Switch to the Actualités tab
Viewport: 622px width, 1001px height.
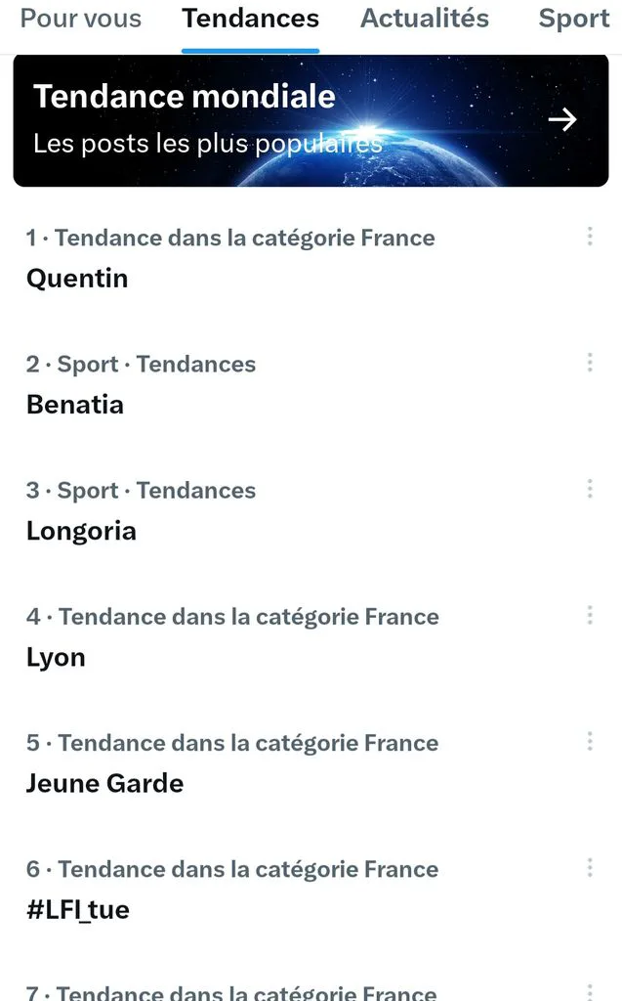click(x=425, y=19)
